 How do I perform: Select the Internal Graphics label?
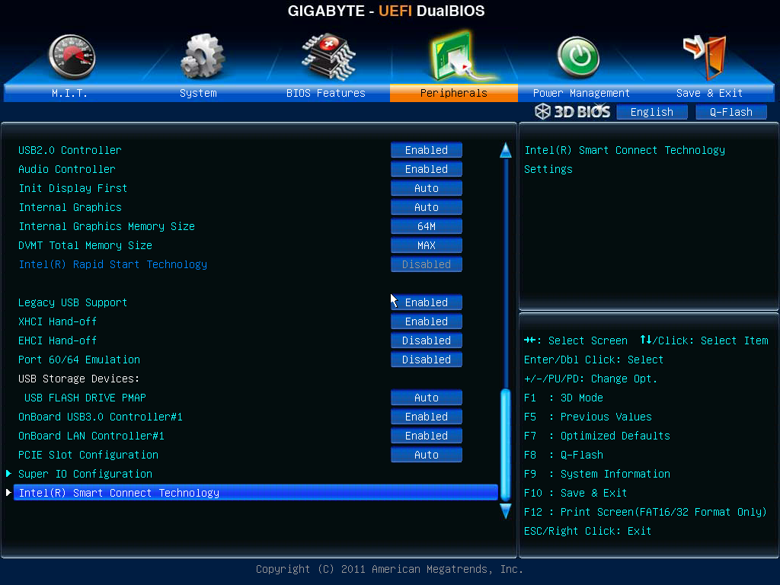coord(69,207)
